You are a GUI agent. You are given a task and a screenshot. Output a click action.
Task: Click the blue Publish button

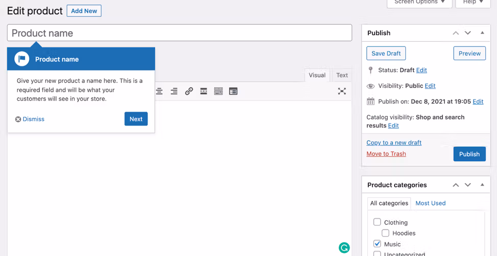coord(469,154)
